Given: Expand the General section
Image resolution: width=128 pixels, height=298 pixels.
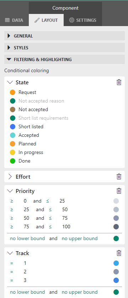Looking at the screenshot, I should tap(64, 36).
